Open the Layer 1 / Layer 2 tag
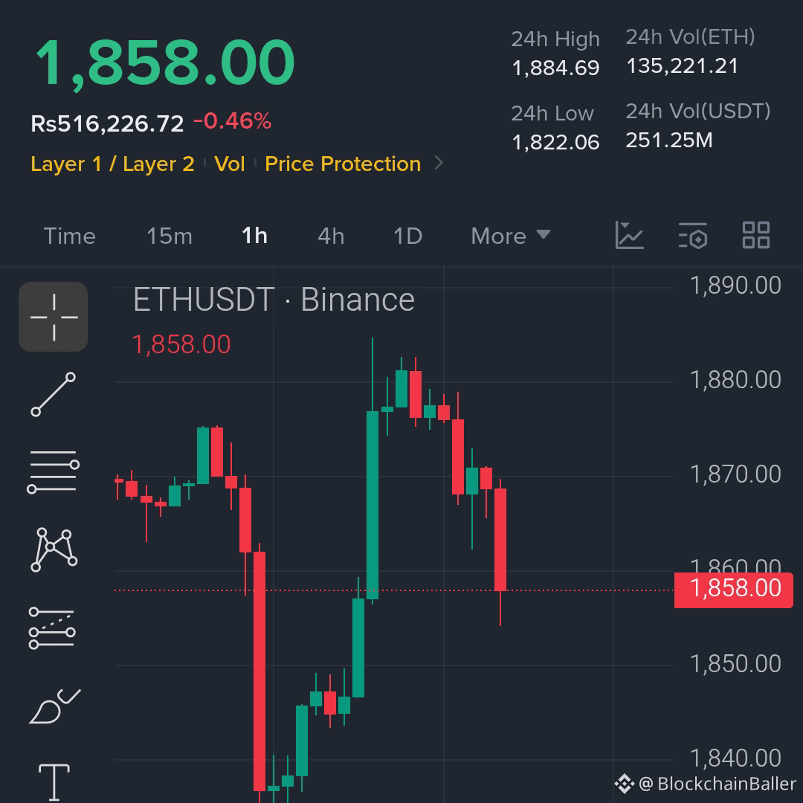This screenshot has height=803, width=803. [x=113, y=164]
